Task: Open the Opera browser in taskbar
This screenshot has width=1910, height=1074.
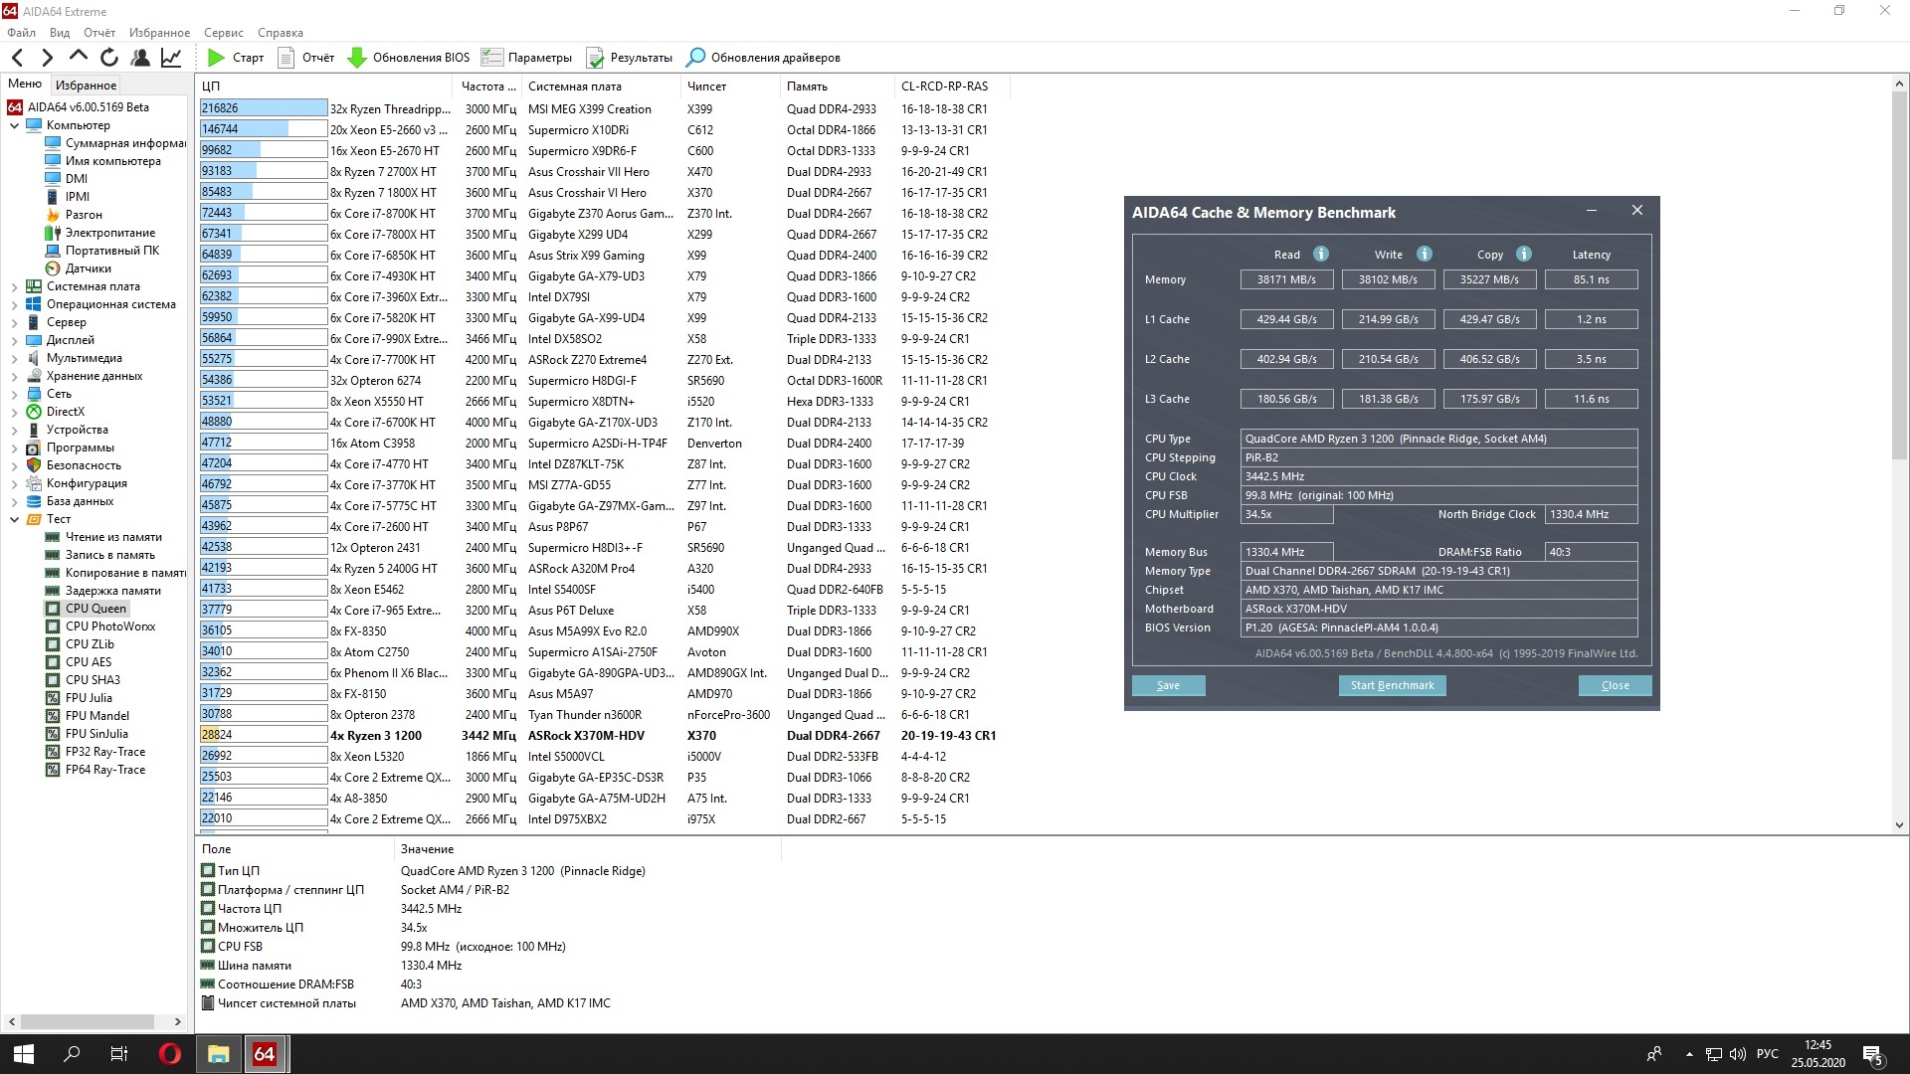Action: point(169,1054)
